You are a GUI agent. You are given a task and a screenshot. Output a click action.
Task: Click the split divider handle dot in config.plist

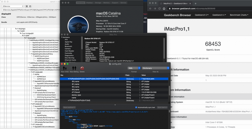pos(115,105)
